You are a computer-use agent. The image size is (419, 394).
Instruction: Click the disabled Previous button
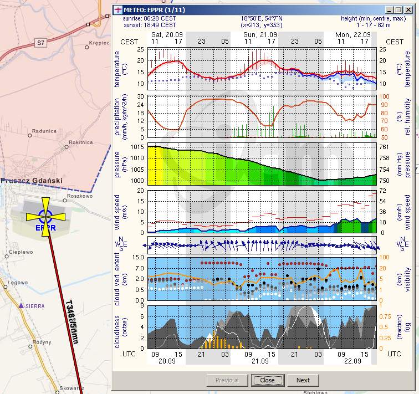tap(227, 380)
